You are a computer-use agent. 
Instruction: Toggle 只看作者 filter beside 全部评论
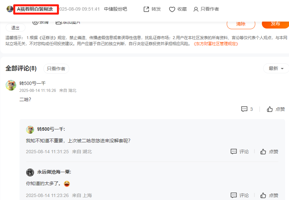(x=56, y=69)
